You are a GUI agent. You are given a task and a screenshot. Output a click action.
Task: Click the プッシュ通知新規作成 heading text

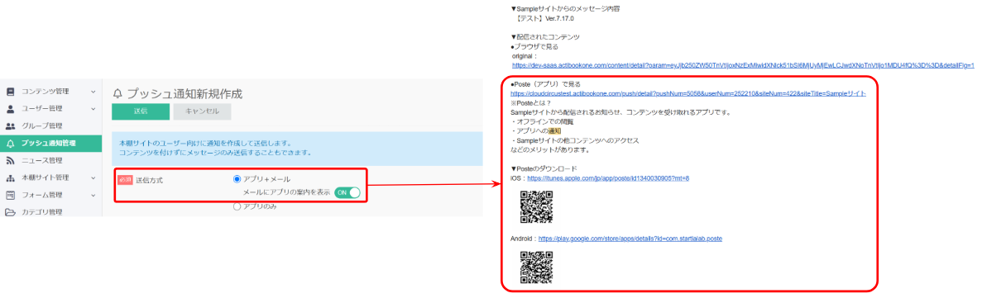tap(184, 93)
